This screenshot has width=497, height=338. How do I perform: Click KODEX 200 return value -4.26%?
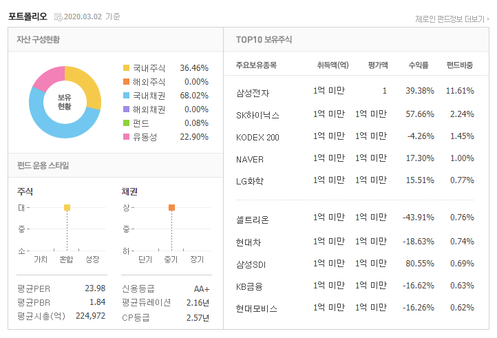point(421,136)
